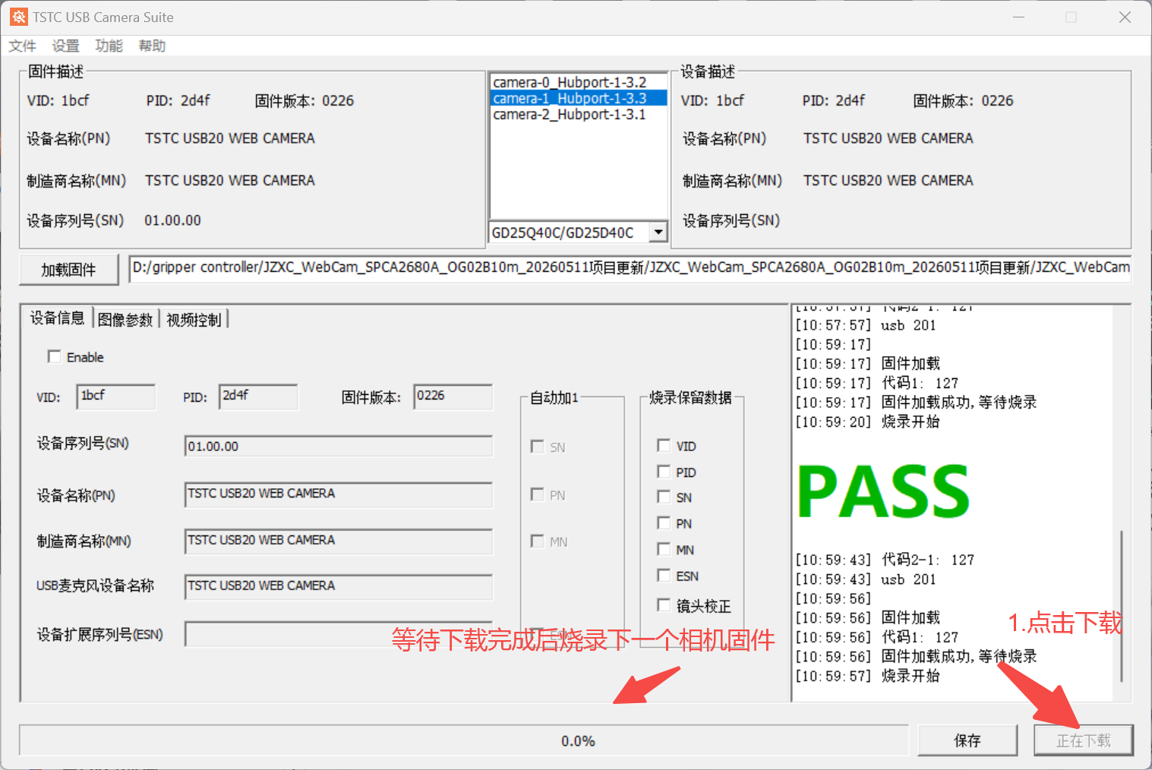Minimize the TSTC USB Camera Suite window
The image size is (1152, 770).
pyautogui.click(x=1019, y=17)
